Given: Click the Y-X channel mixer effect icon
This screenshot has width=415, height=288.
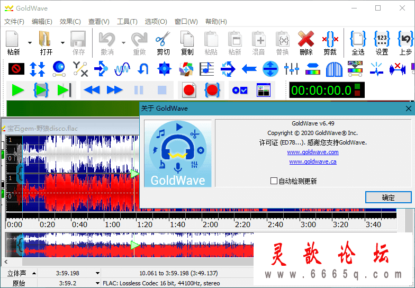Looking at the screenshot, I should pyautogui.click(x=80, y=69).
